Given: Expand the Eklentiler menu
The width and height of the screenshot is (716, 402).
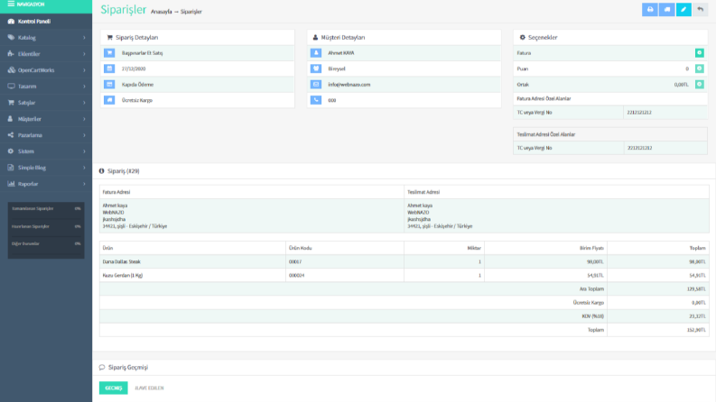Looking at the screenshot, I should [x=46, y=54].
